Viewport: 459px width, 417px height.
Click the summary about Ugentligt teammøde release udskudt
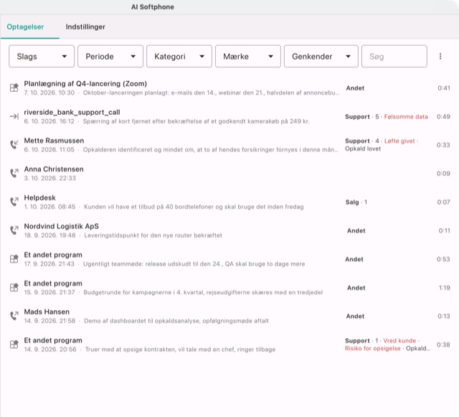[194, 264]
